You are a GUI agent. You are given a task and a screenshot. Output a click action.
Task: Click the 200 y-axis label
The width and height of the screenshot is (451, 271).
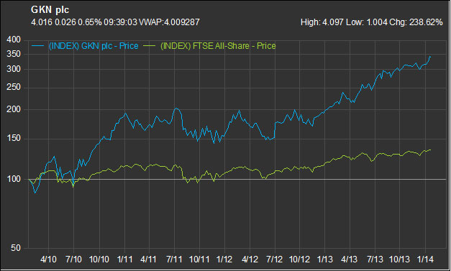pos(14,109)
